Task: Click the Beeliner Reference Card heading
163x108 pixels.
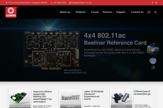Action: (115, 43)
